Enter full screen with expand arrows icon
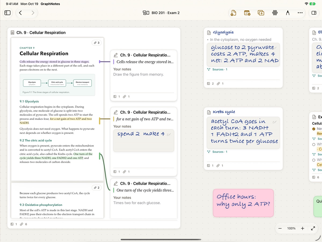Viewport: 322px width, 242px height. pyautogui.click(x=313, y=228)
